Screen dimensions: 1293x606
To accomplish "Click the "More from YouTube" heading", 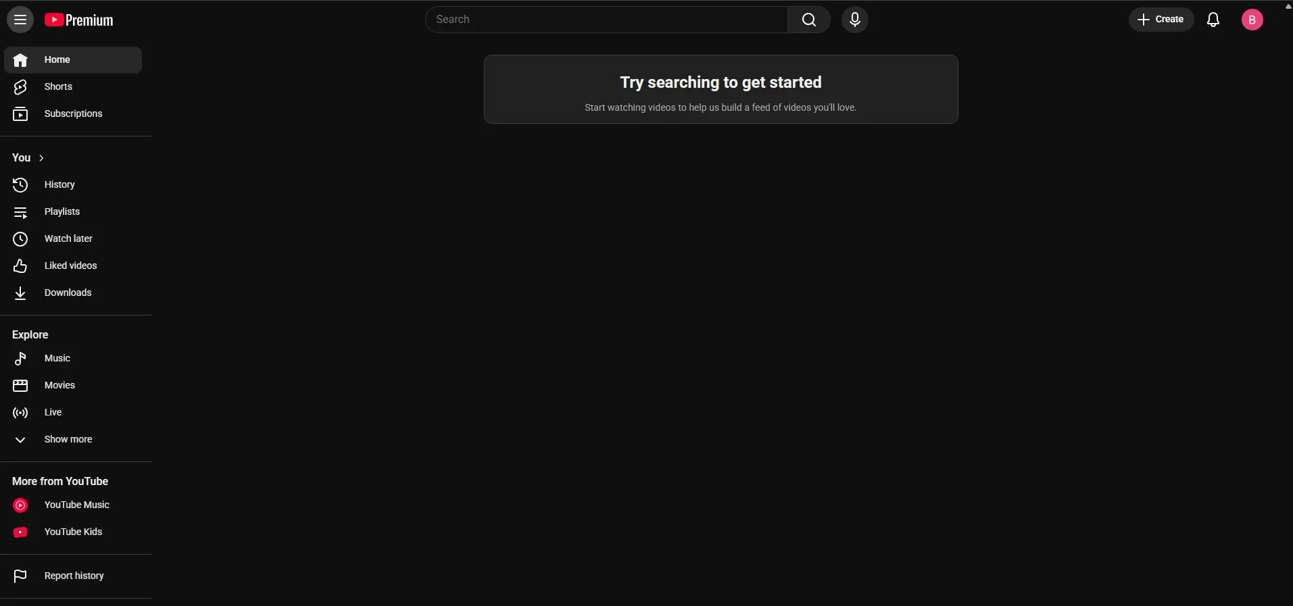I will (x=60, y=482).
